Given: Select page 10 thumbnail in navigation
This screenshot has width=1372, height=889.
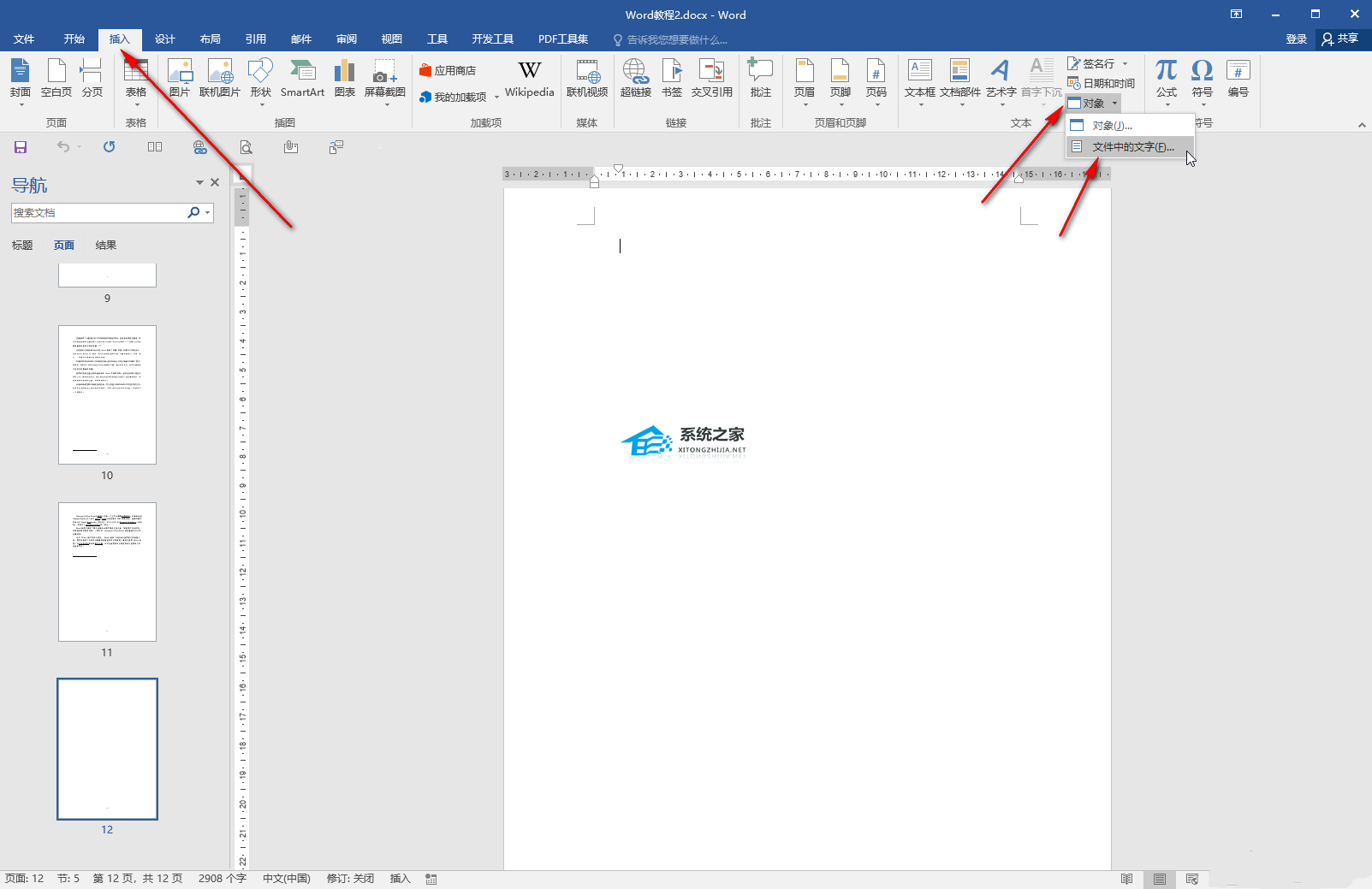Looking at the screenshot, I should click(107, 394).
